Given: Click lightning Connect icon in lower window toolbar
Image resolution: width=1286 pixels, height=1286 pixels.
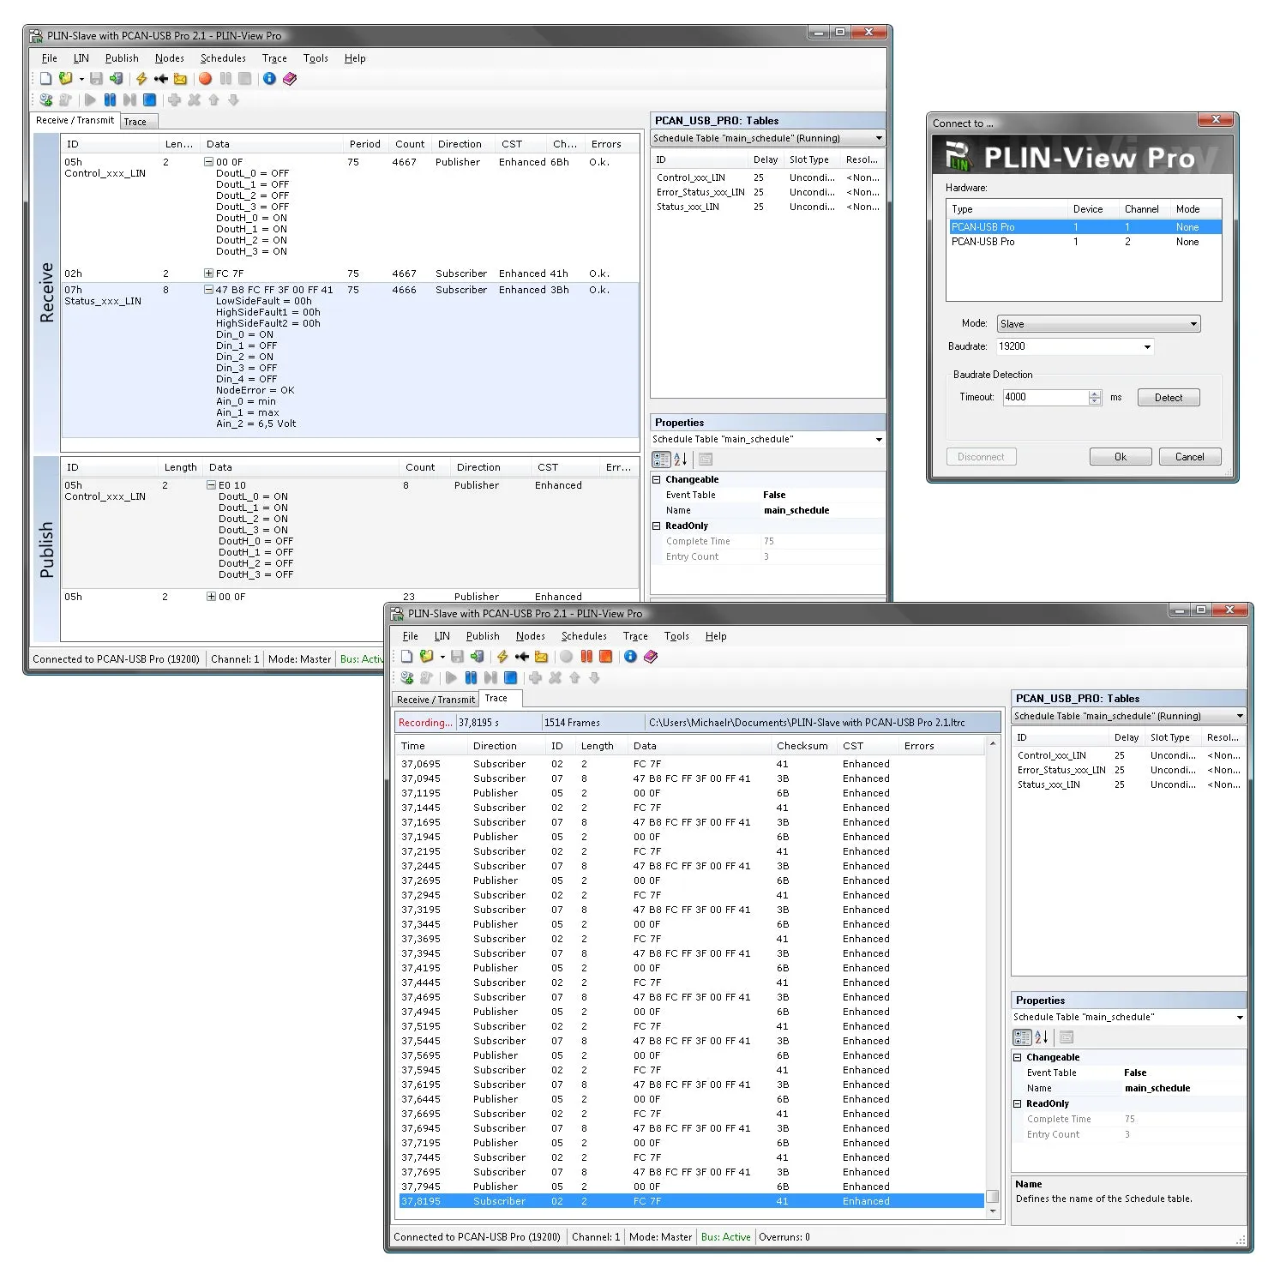Looking at the screenshot, I should pos(502,657).
